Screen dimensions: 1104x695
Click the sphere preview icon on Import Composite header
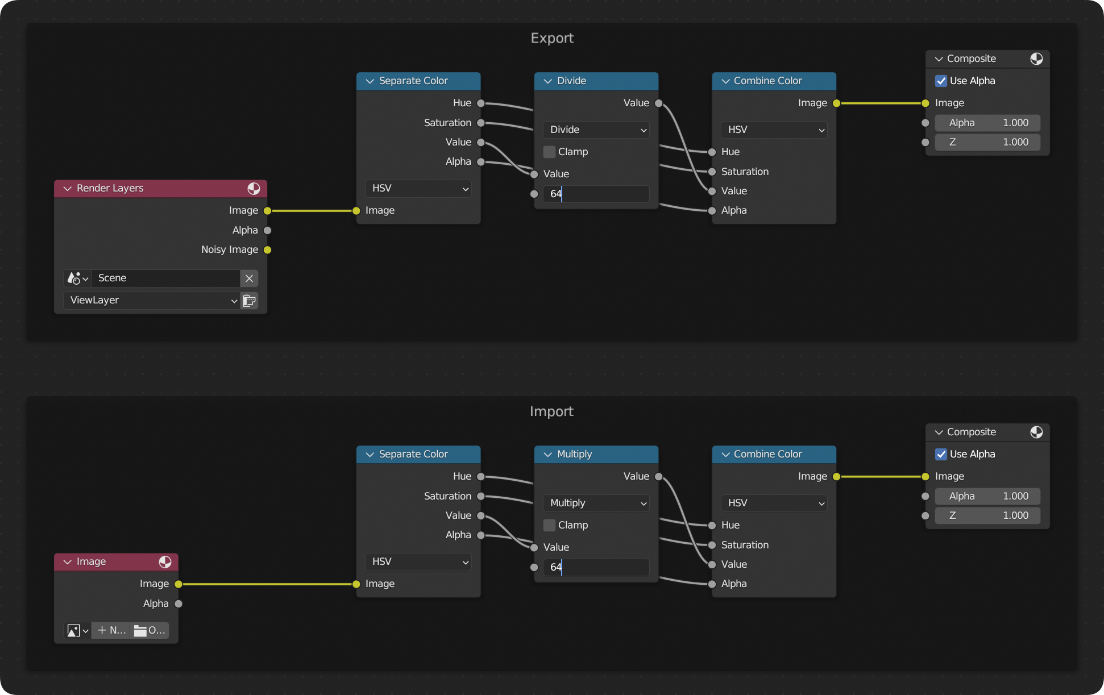point(1036,432)
